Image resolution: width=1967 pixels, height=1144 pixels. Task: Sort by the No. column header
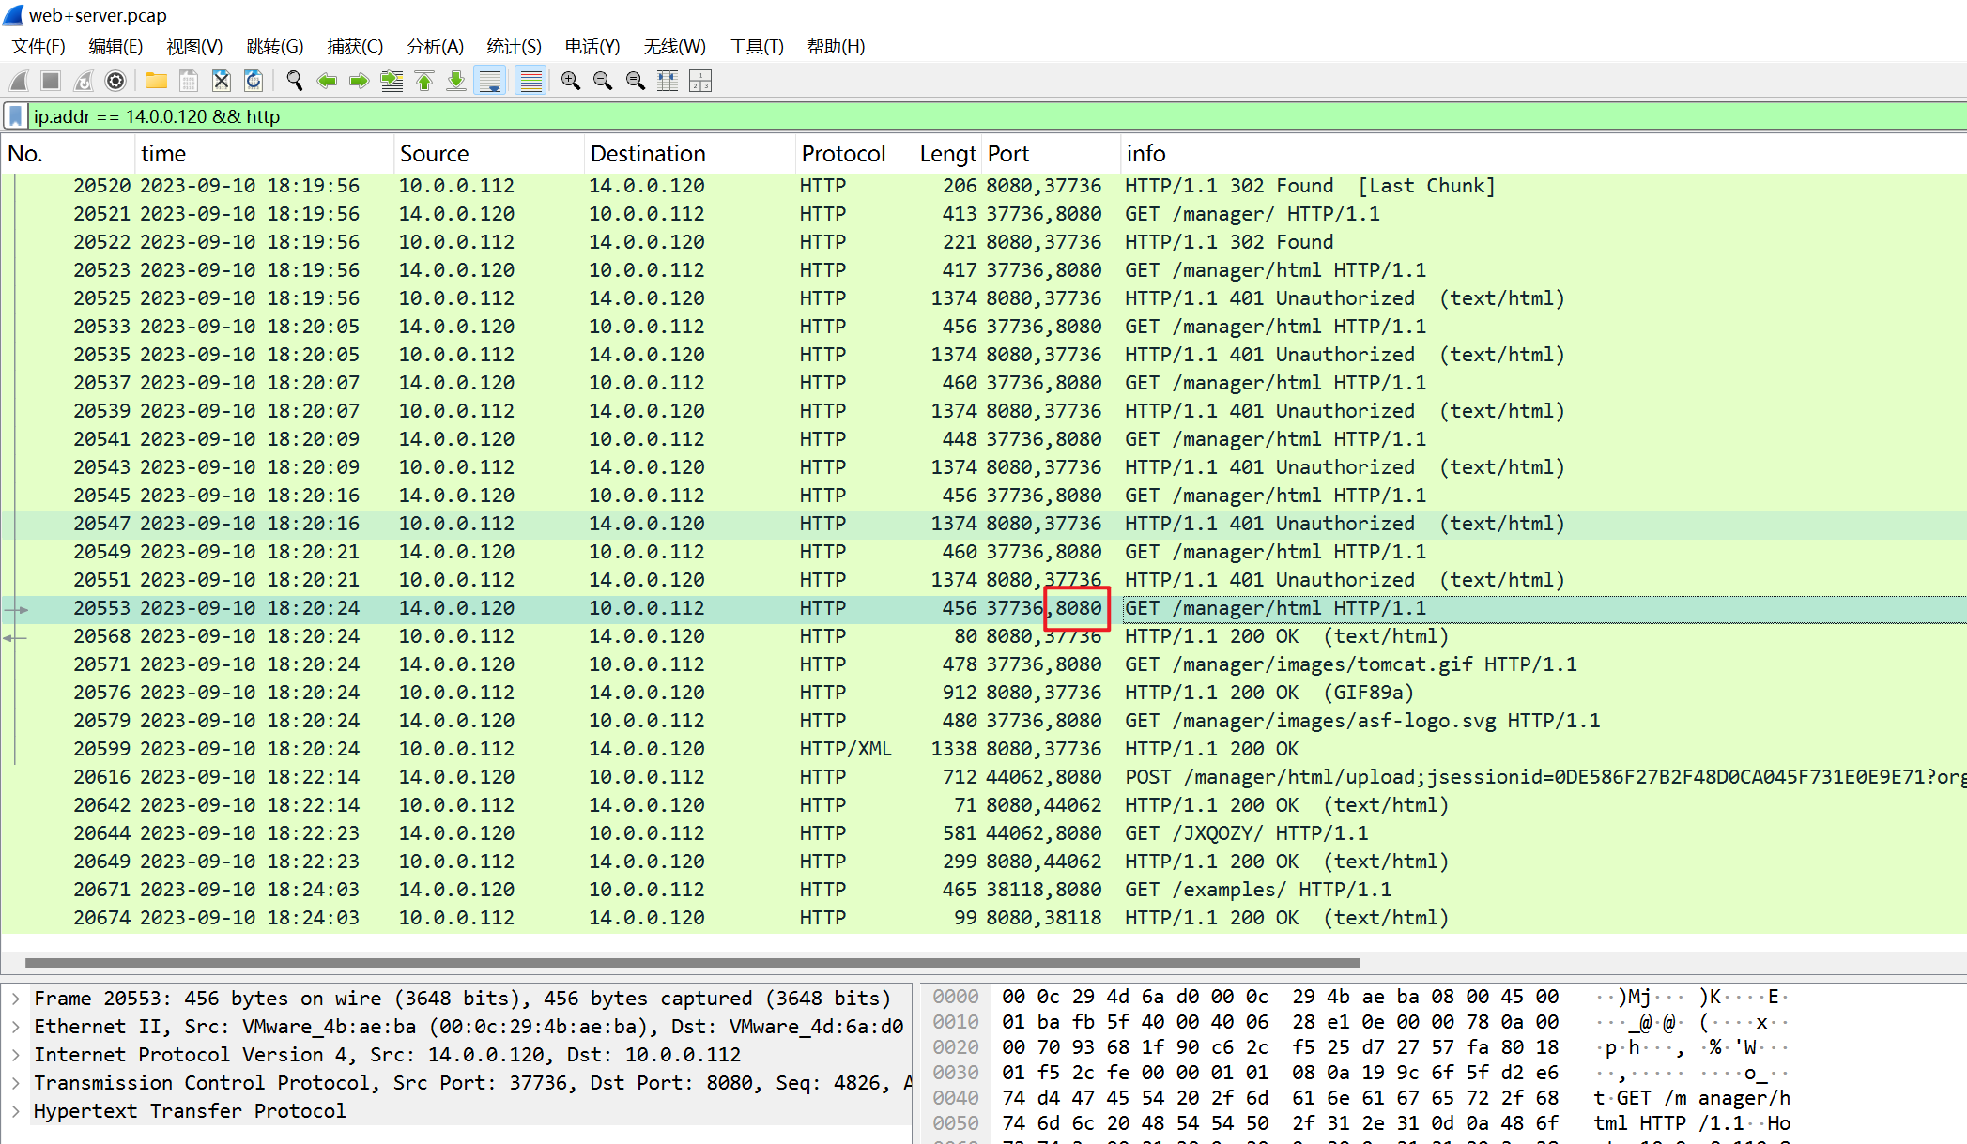(68, 154)
